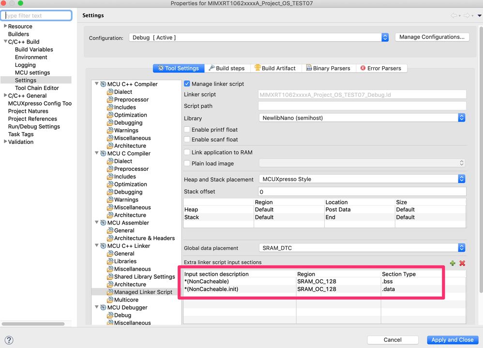Switch to the Build steps tab

(226, 68)
